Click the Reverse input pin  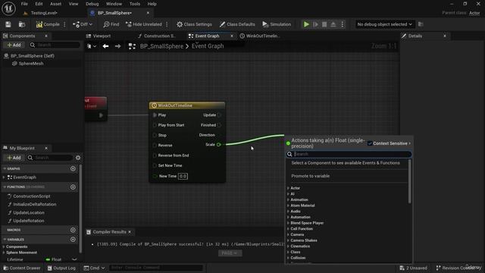point(155,145)
